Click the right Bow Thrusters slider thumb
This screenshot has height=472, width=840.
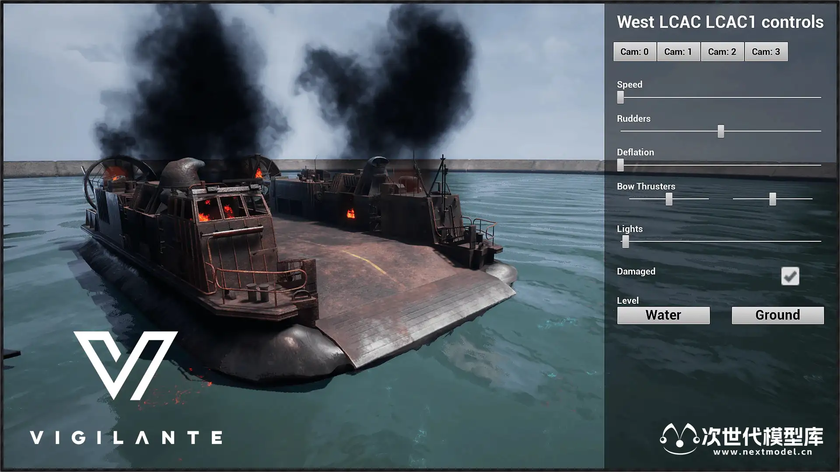pos(773,199)
